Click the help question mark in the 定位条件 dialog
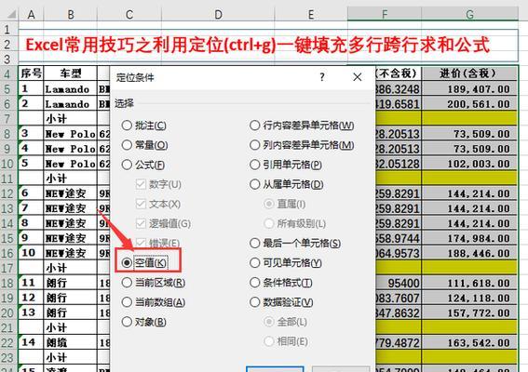Image resolution: width=528 pixels, height=372 pixels. pyautogui.click(x=322, y=77)
